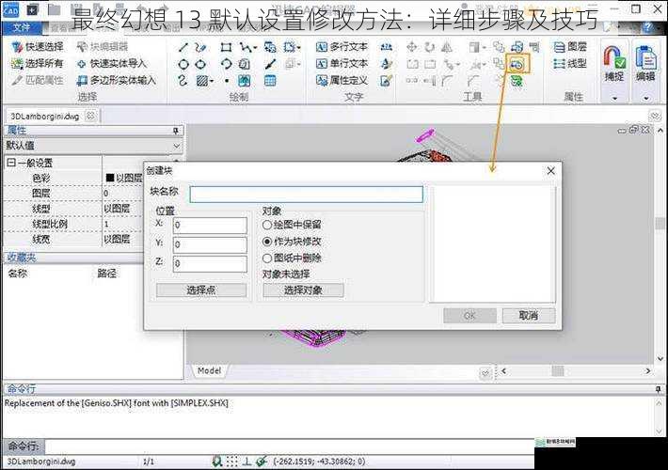Click the Cancel (取消) button
The width and height of the screenshot is (668, 470).
528,316
